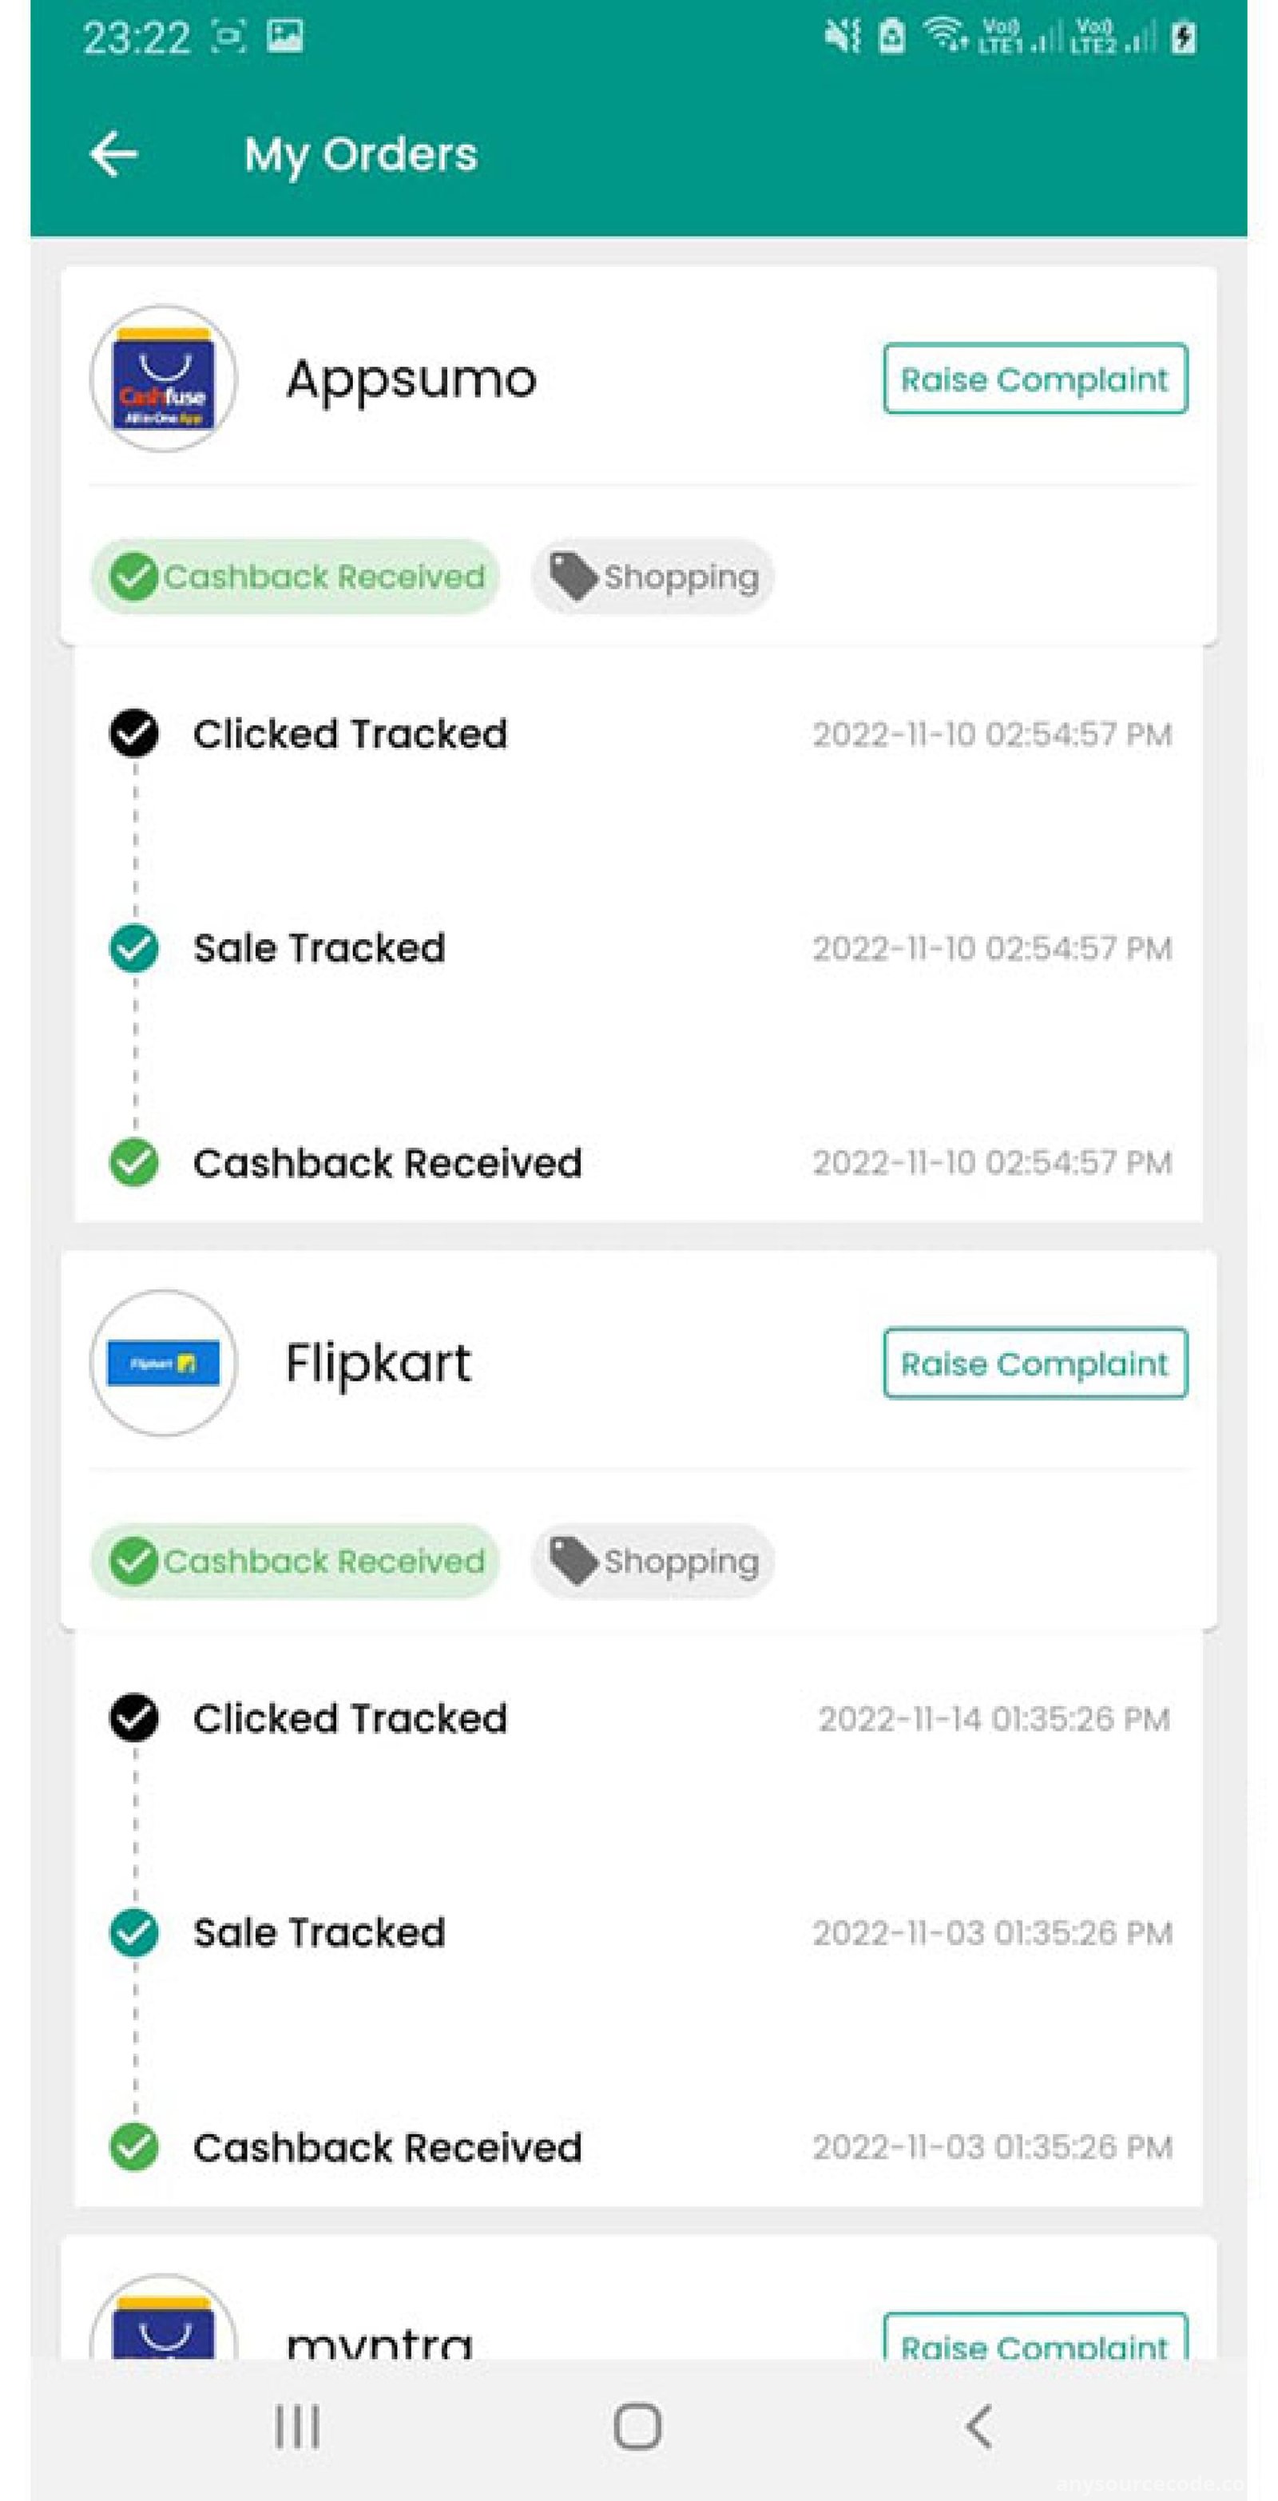Click the Flipkart Sale Tracked teal checkmark

[x=134, y=1933]
